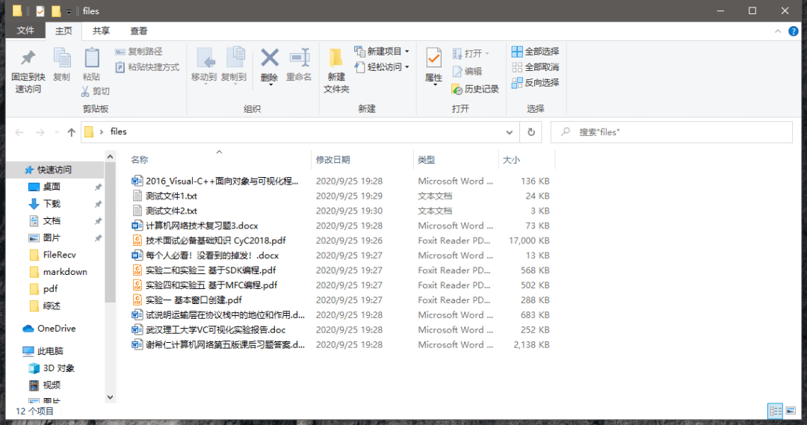Select 武汉理工大学VC可视化实验报告.doc
The width and height of the screenshot is (807, 425).
point(216,330)
